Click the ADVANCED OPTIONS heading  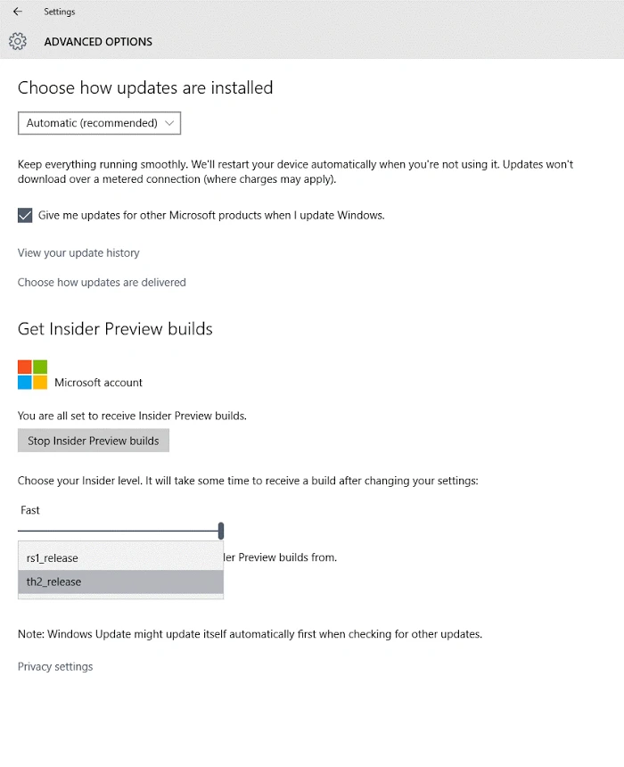pyautogui.click(x=98, y=41)
